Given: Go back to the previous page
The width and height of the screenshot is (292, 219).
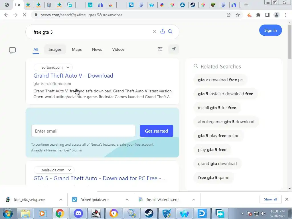Looking at the screenshot, I should click(x=6, y=15).
